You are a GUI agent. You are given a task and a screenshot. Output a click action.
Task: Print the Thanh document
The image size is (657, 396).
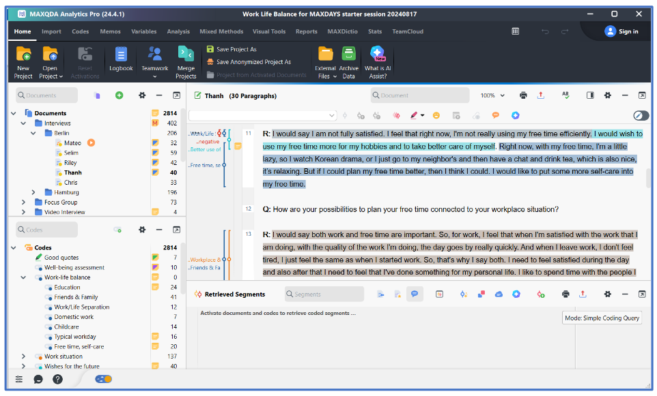(523, 95)
